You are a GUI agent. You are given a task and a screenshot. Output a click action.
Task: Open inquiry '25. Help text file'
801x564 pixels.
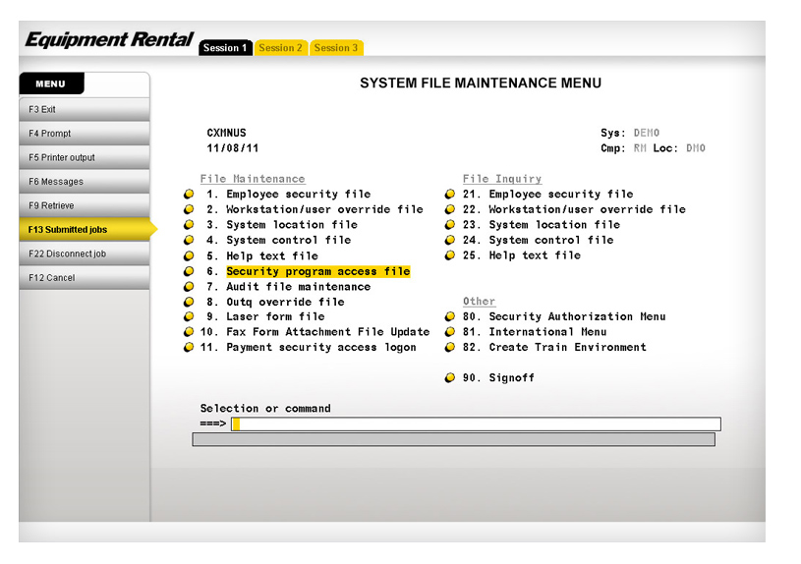(x=522, y=255)
